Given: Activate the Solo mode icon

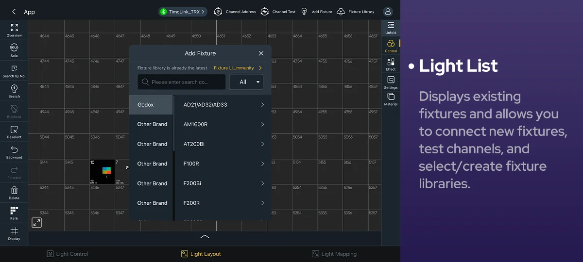Looking at the screenshot, I should [x=14, y=50].
